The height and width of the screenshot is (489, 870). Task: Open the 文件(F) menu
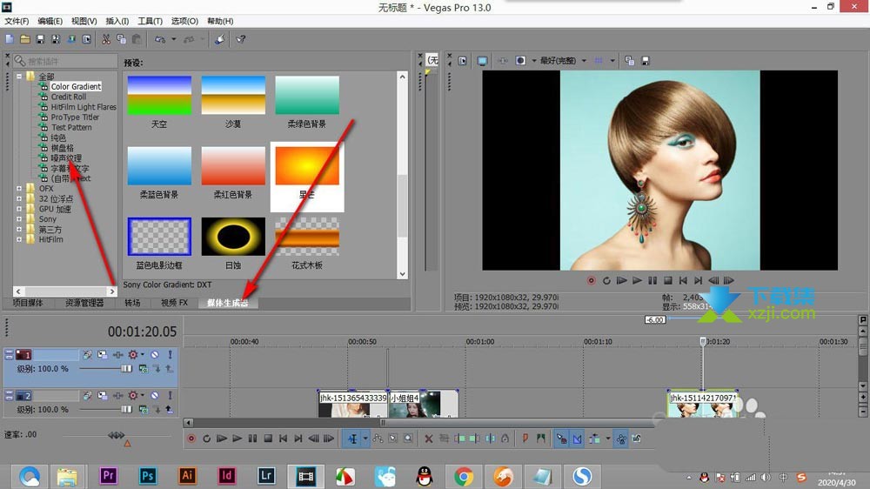click(x=17, y=21)
